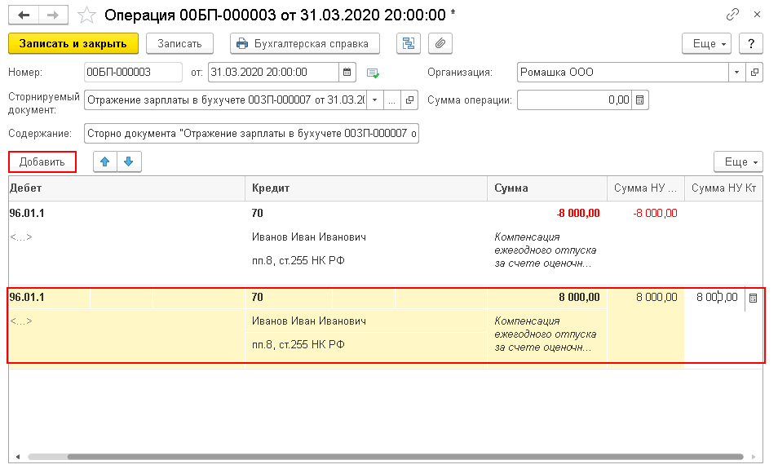Move row up with blue arrow
This screenshot has width=778, height=469.
(105, 161)
